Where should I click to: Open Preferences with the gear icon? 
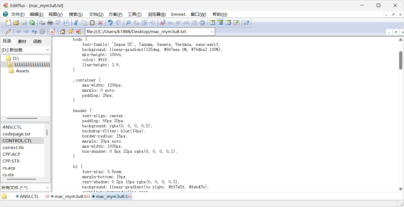[x=202, y=23]
